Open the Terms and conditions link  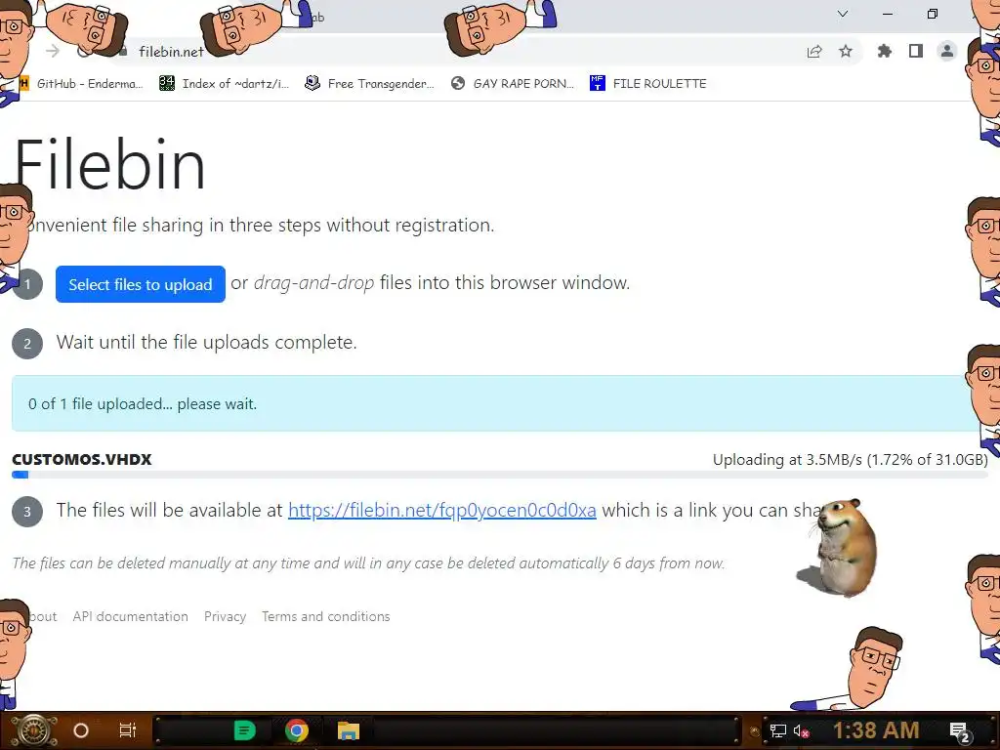pyautogui.click(x=325, y=617)
